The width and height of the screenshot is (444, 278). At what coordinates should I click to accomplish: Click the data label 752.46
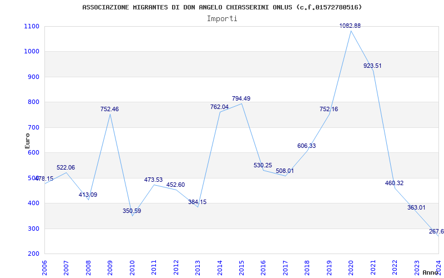click(x=109, y=109)
